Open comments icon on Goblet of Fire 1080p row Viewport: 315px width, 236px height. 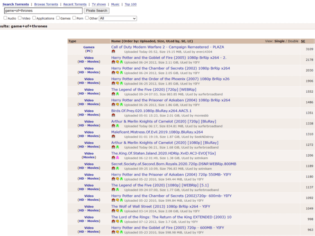tap(117, 62)
